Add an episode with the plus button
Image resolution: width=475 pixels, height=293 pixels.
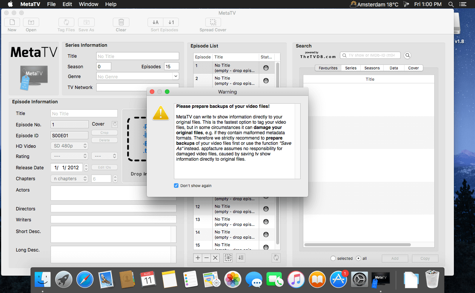point(198,258)
